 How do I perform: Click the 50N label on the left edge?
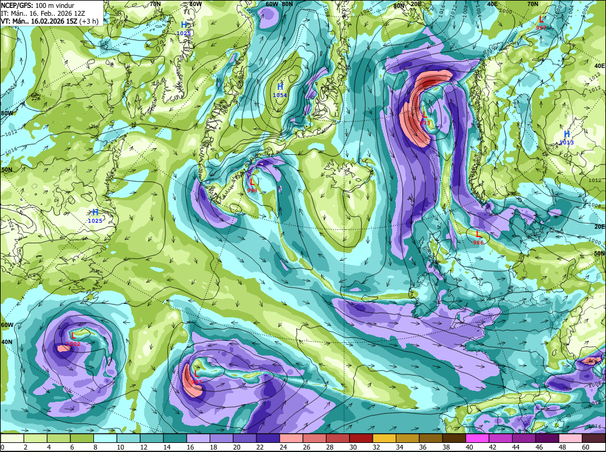click(x=7, y=170)
